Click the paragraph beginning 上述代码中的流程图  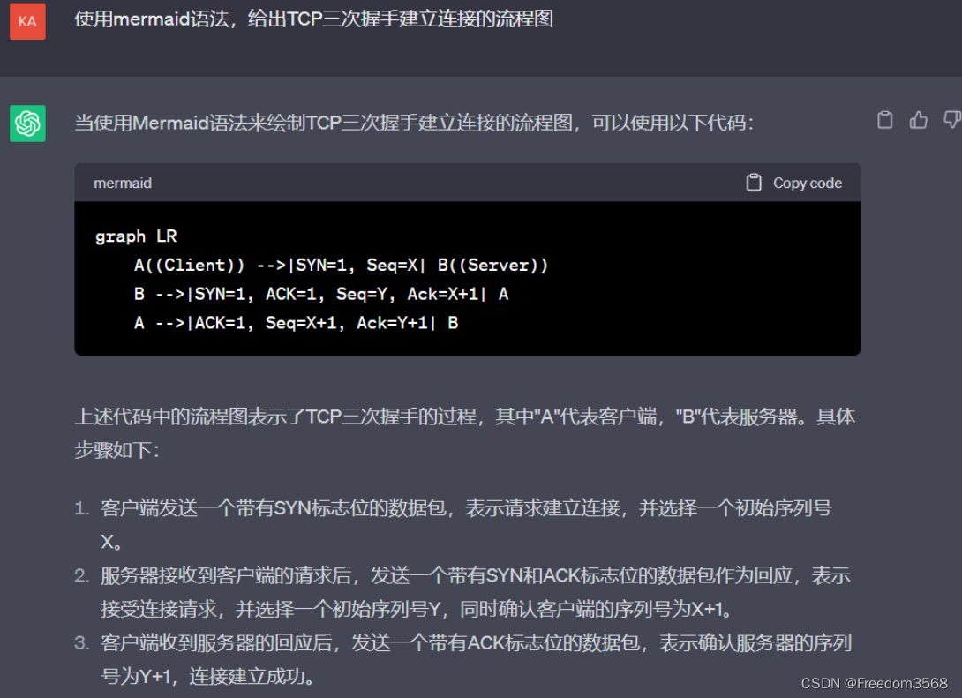pos(465,433)
